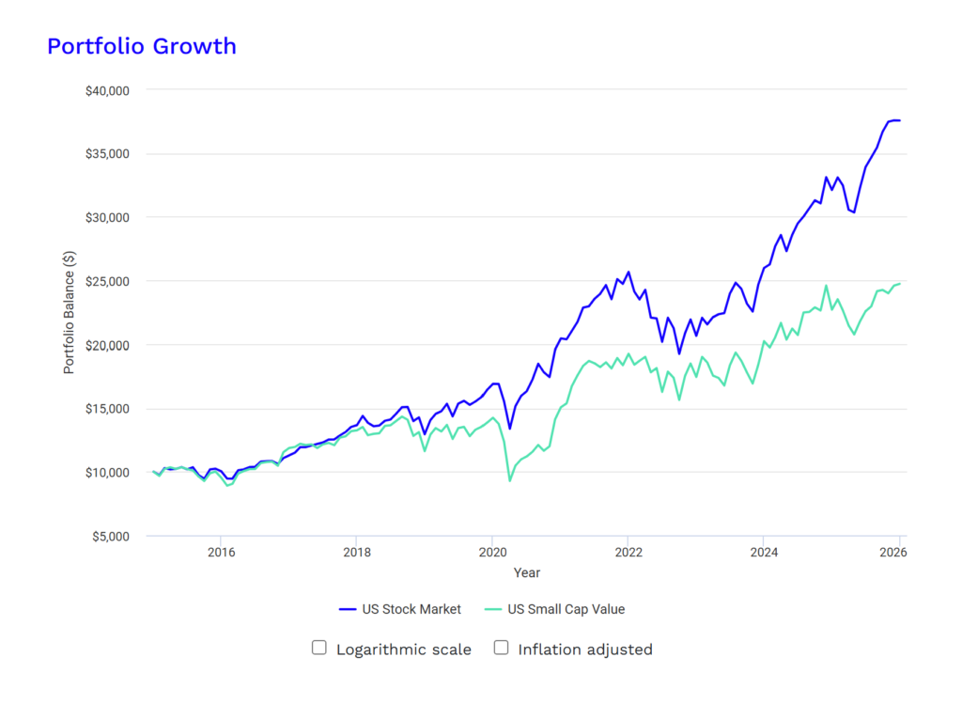Click the 2020 x-axis tick label
The image size is (962, 704).
point(492,553)
